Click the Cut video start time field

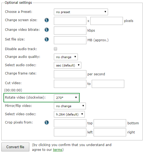(x=70, y=84)
